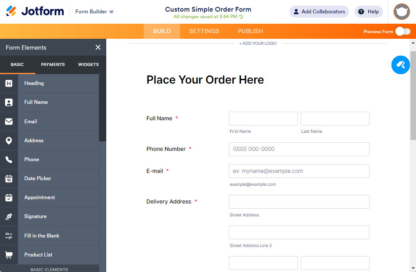Click the Last Name input field
The image size is (416, 272).
(x=335, y=119)
